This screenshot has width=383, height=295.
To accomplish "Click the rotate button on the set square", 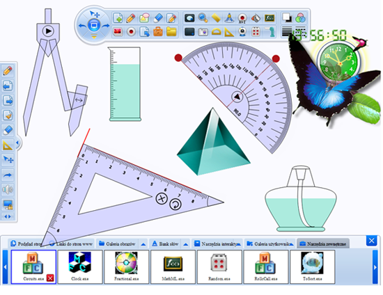I will click(175, 205).
